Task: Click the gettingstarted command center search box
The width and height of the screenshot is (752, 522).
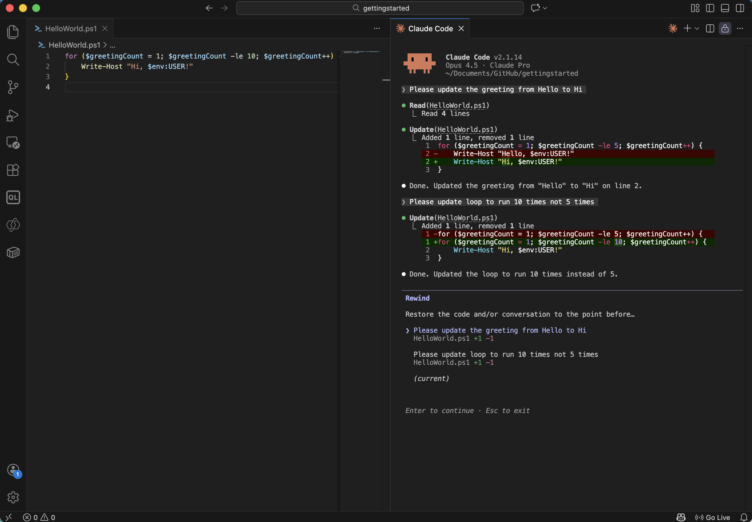Action: click(380, 8)
